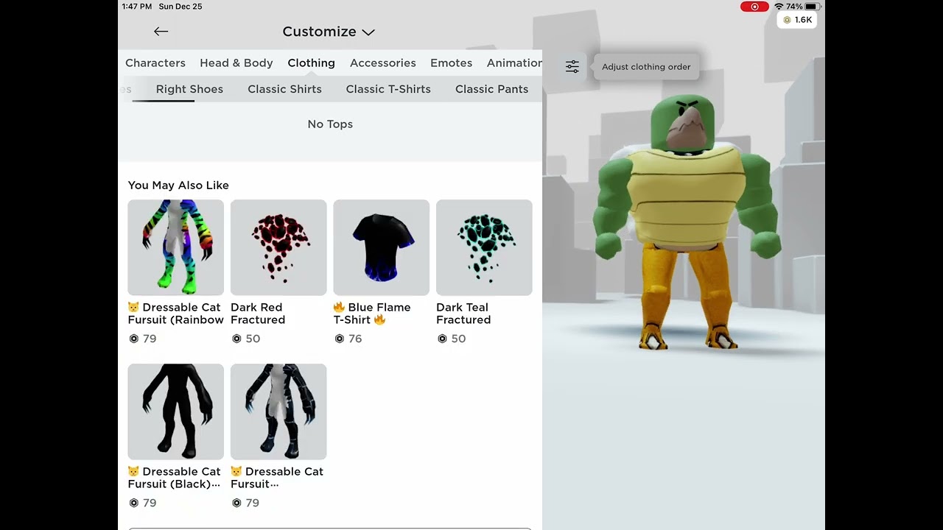943x530 pixels.
Task: Open the Dark Red Fractured thumbnail
Action: [x=278, y=247]
